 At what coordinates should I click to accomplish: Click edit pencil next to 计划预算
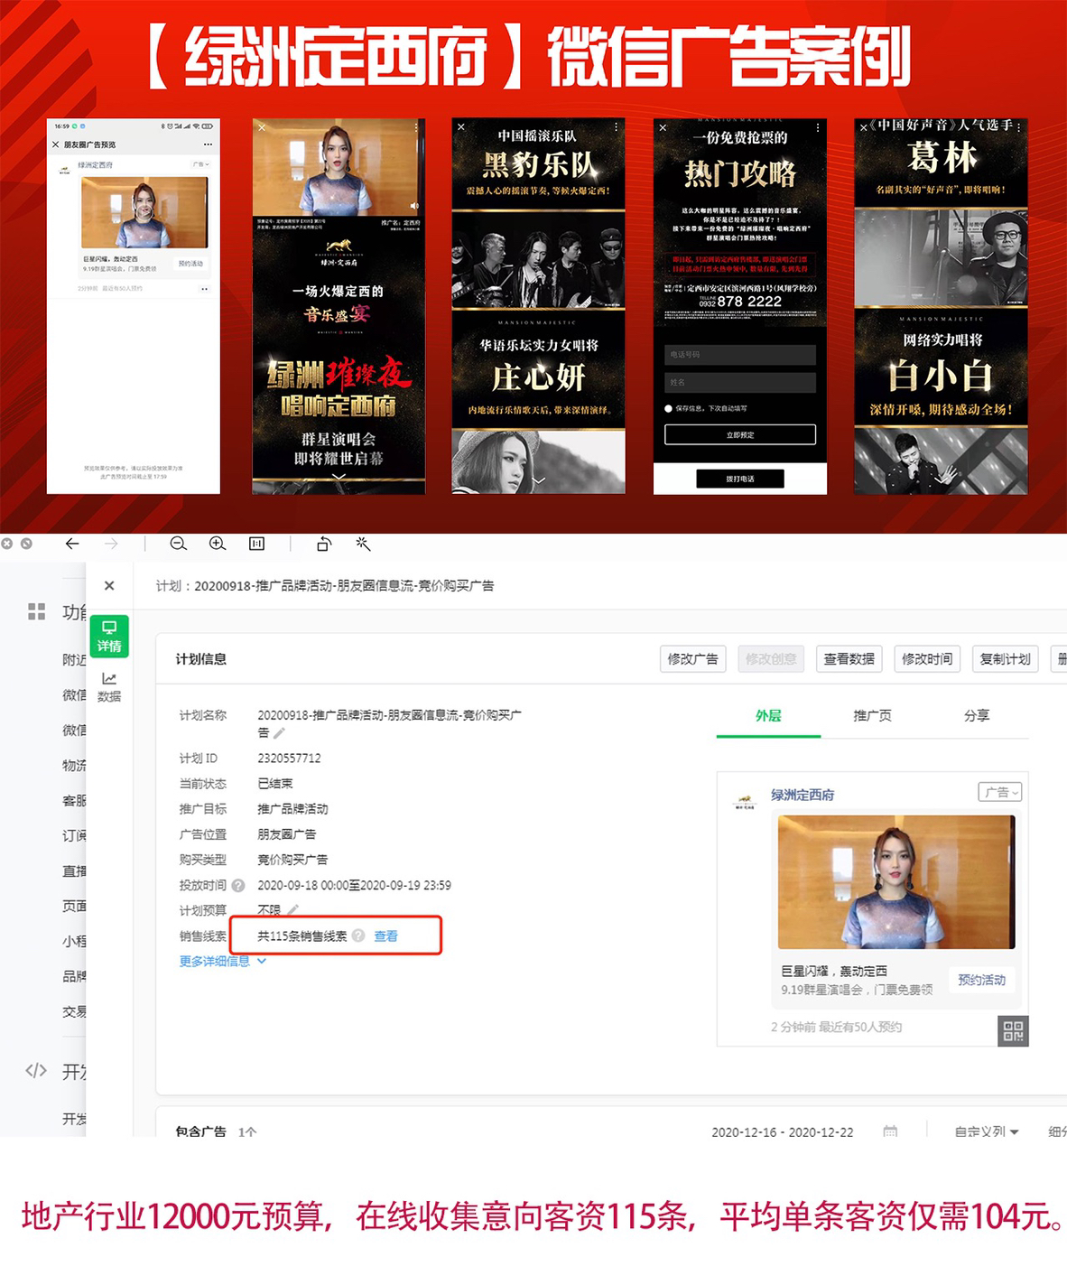click(x=293, y=909)
